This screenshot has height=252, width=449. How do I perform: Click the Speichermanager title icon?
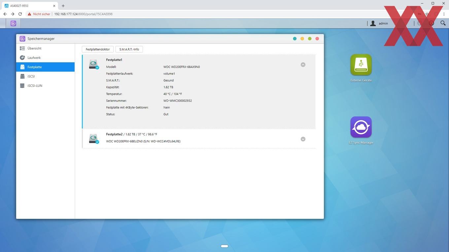(22, 39)
